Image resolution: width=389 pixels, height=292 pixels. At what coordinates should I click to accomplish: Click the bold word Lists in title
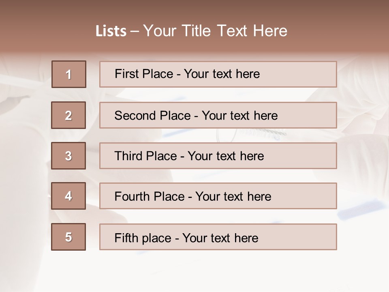pos(111,31)
